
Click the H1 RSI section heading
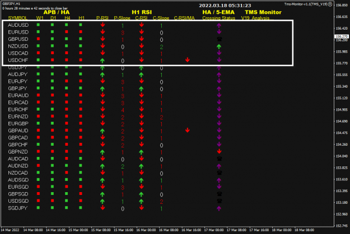pos(142,12)
